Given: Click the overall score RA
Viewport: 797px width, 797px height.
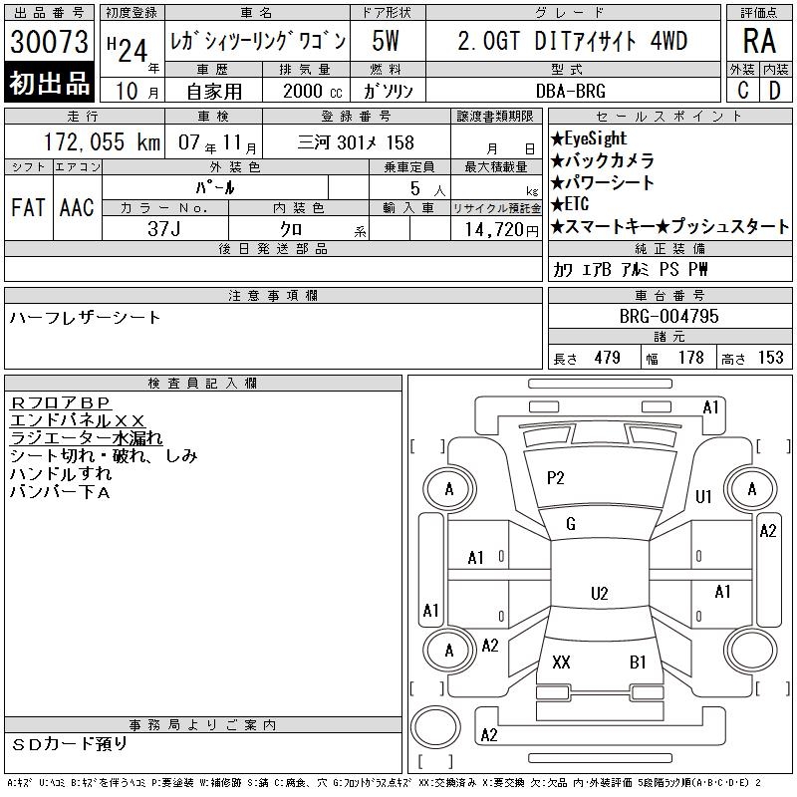Looking at the screenshot, I should click(759, 41).
